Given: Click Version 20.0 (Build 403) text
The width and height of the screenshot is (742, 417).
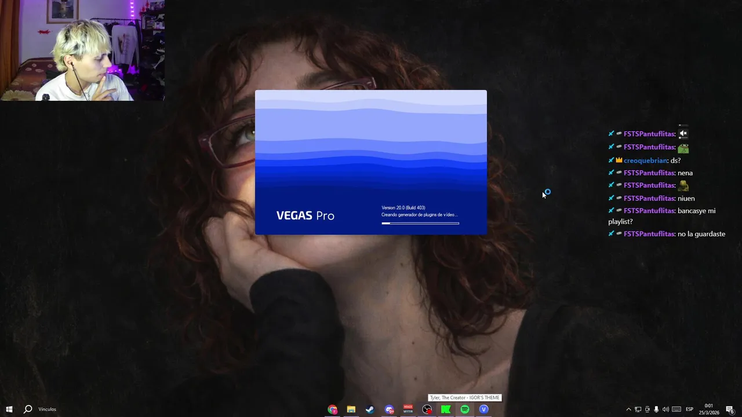Looking at the screenshot, I should 403,207.
